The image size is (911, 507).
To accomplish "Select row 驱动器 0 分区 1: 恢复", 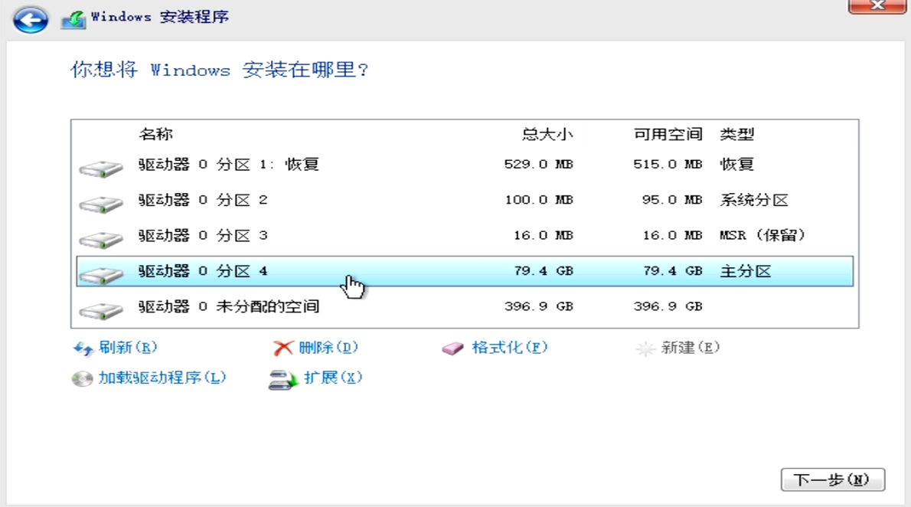I will pyautogui.click(x=465, y=165).
